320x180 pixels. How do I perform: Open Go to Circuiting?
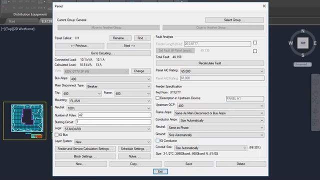103,53
